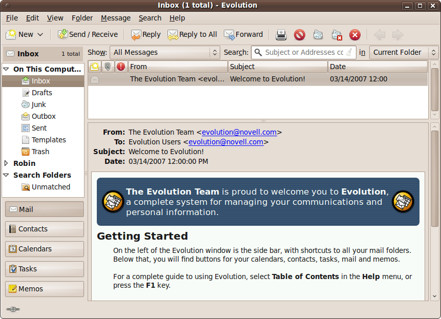The width and height of the screenshot is (441, 319).
Task: Expand the Robin account
Action: pyautogui.click(x=7, y=163)
